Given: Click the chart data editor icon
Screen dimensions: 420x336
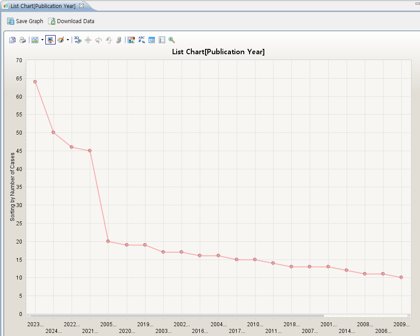Looking at the screenshot, I should click(x=131, y=40).
